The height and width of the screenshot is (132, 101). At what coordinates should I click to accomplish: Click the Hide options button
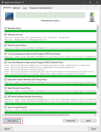[x=13, y=121]
